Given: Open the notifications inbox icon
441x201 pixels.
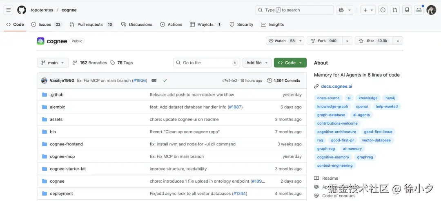Looking at the screenshot, I should click(x=419, y=10).
